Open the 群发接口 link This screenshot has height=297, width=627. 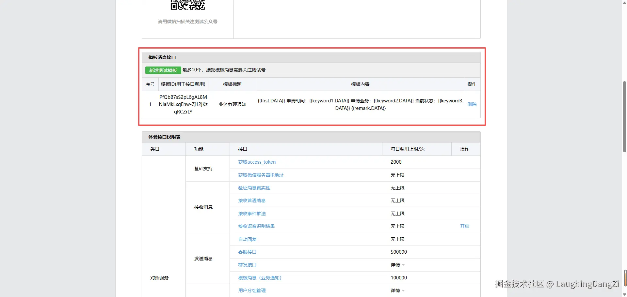(247, 265)
